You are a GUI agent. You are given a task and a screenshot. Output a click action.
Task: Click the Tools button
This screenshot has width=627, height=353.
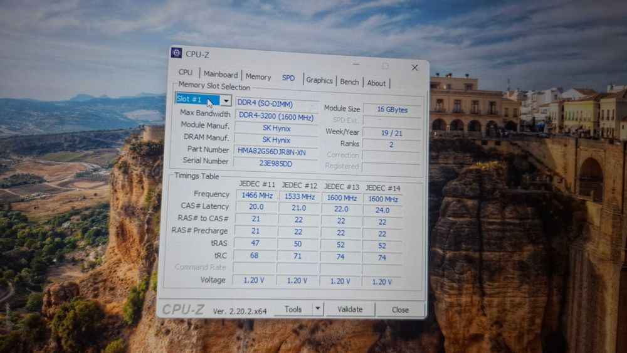293,310
